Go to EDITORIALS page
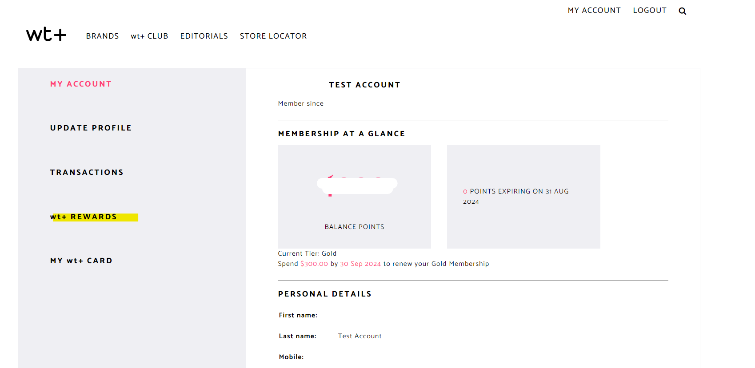 point(204,36)
